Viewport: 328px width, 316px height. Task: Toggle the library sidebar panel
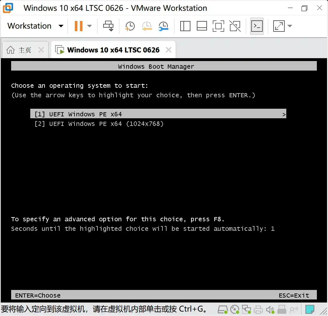click(185, 26)
